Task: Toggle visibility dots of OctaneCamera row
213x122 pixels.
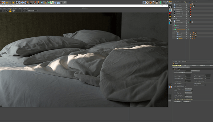Action: 188,8
